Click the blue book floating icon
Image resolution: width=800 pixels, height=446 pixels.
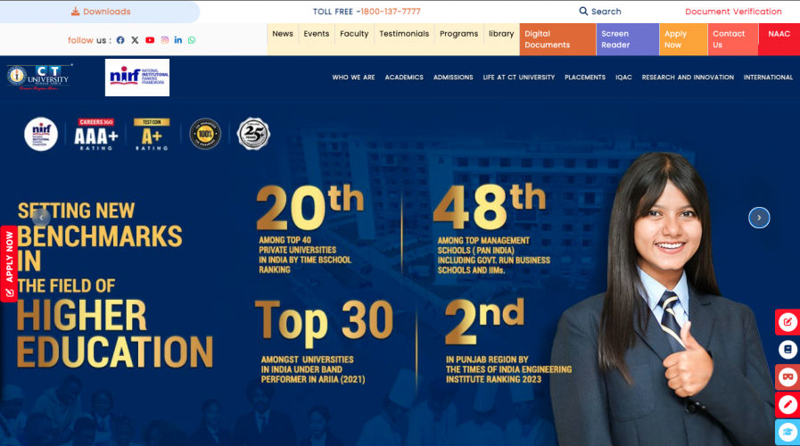point(788,350)
